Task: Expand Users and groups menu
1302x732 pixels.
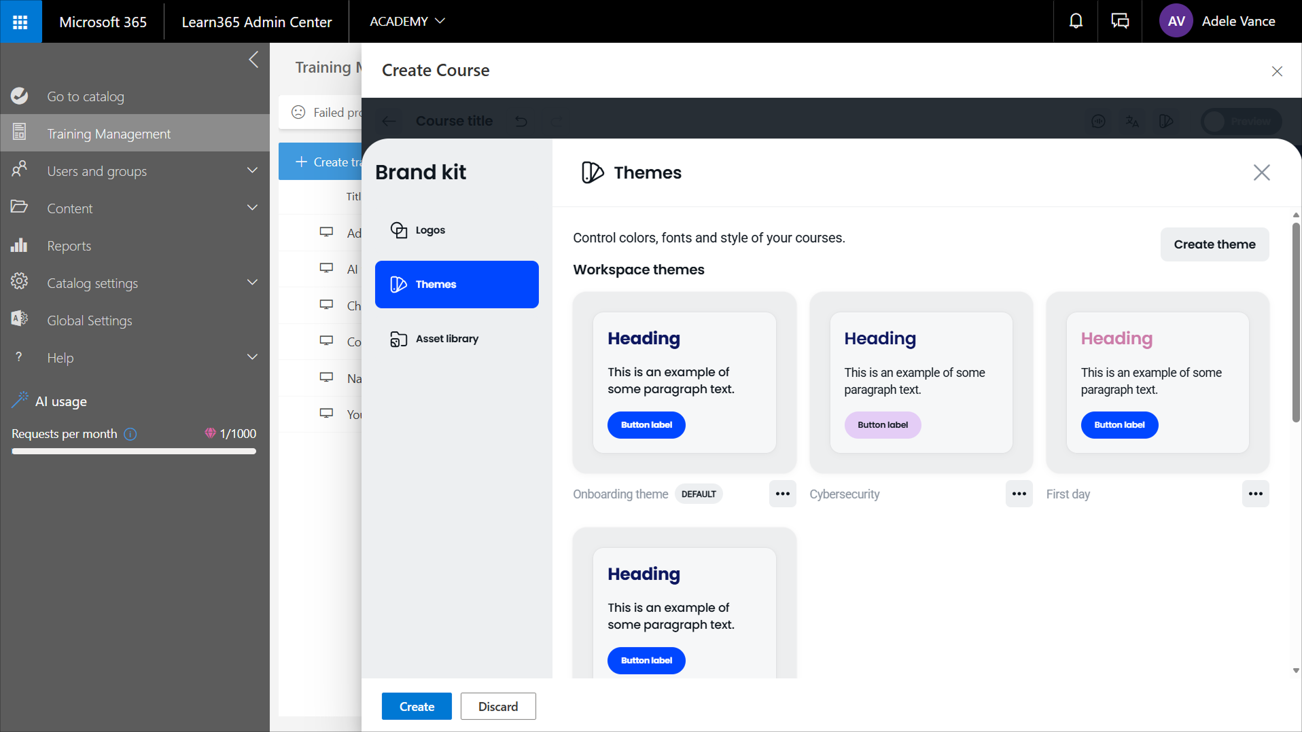Action: [252, 171]
